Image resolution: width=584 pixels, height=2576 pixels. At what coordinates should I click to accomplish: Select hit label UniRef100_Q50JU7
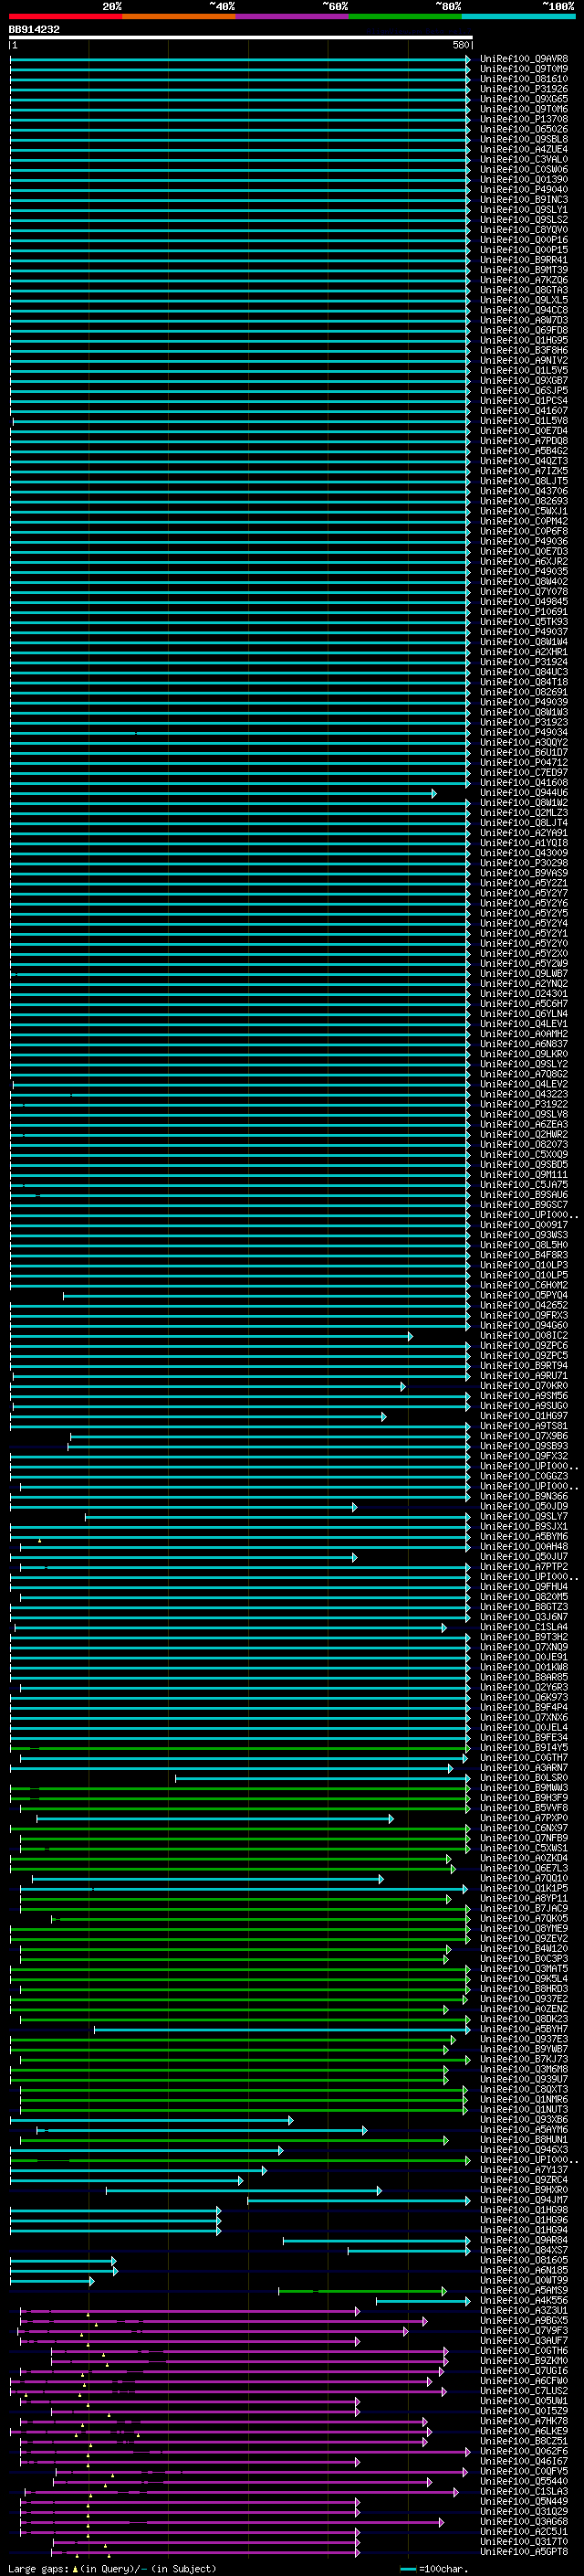click(524, 1556)
